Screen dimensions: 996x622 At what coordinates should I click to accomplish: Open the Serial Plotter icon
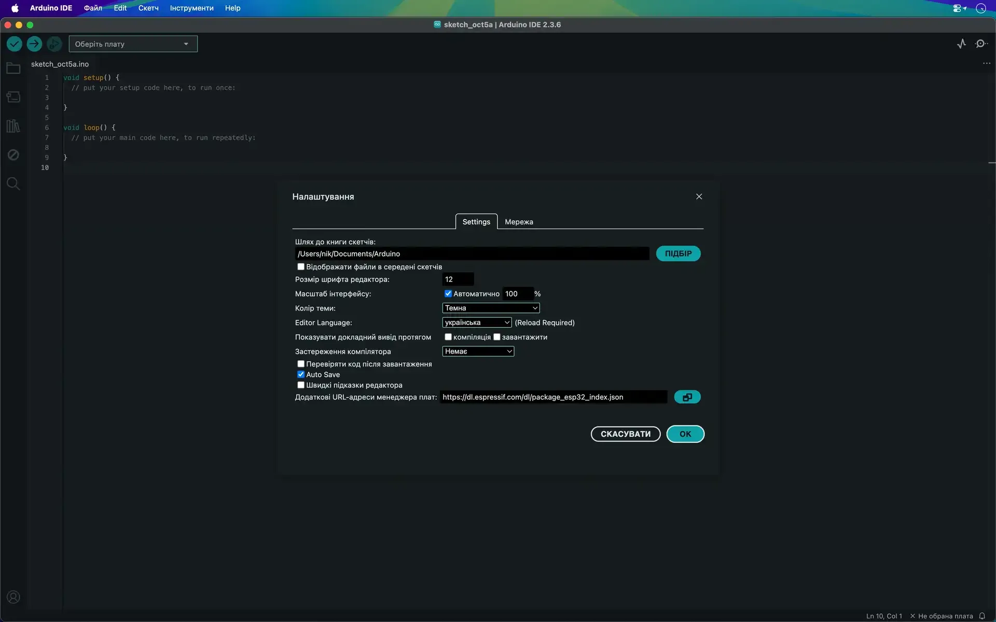pyautogui.click(x=961, y=44)
